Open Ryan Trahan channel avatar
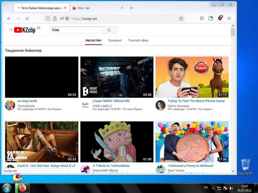Viewport: 258px width, 193px height. pos(160,169)
